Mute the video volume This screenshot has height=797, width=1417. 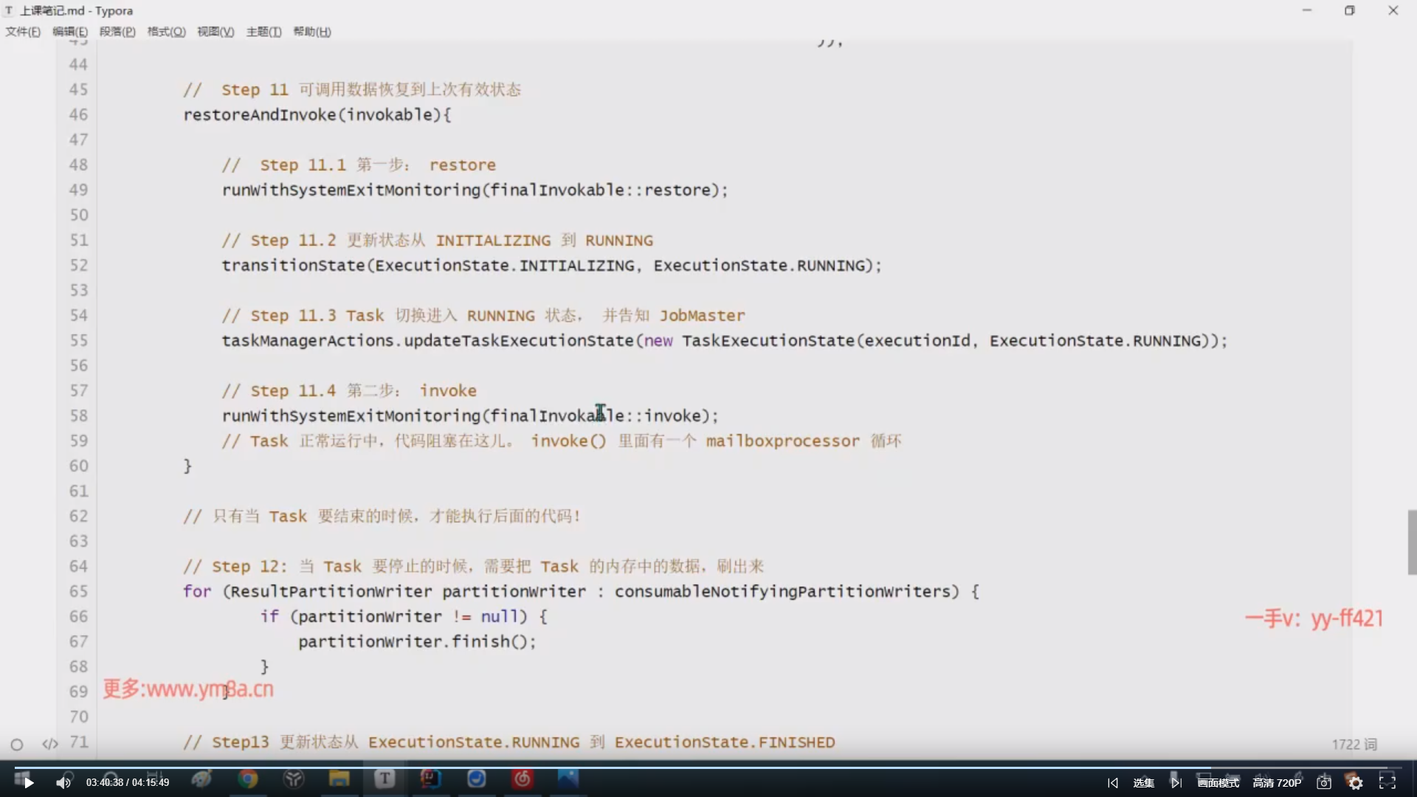(x=63, y=782)
